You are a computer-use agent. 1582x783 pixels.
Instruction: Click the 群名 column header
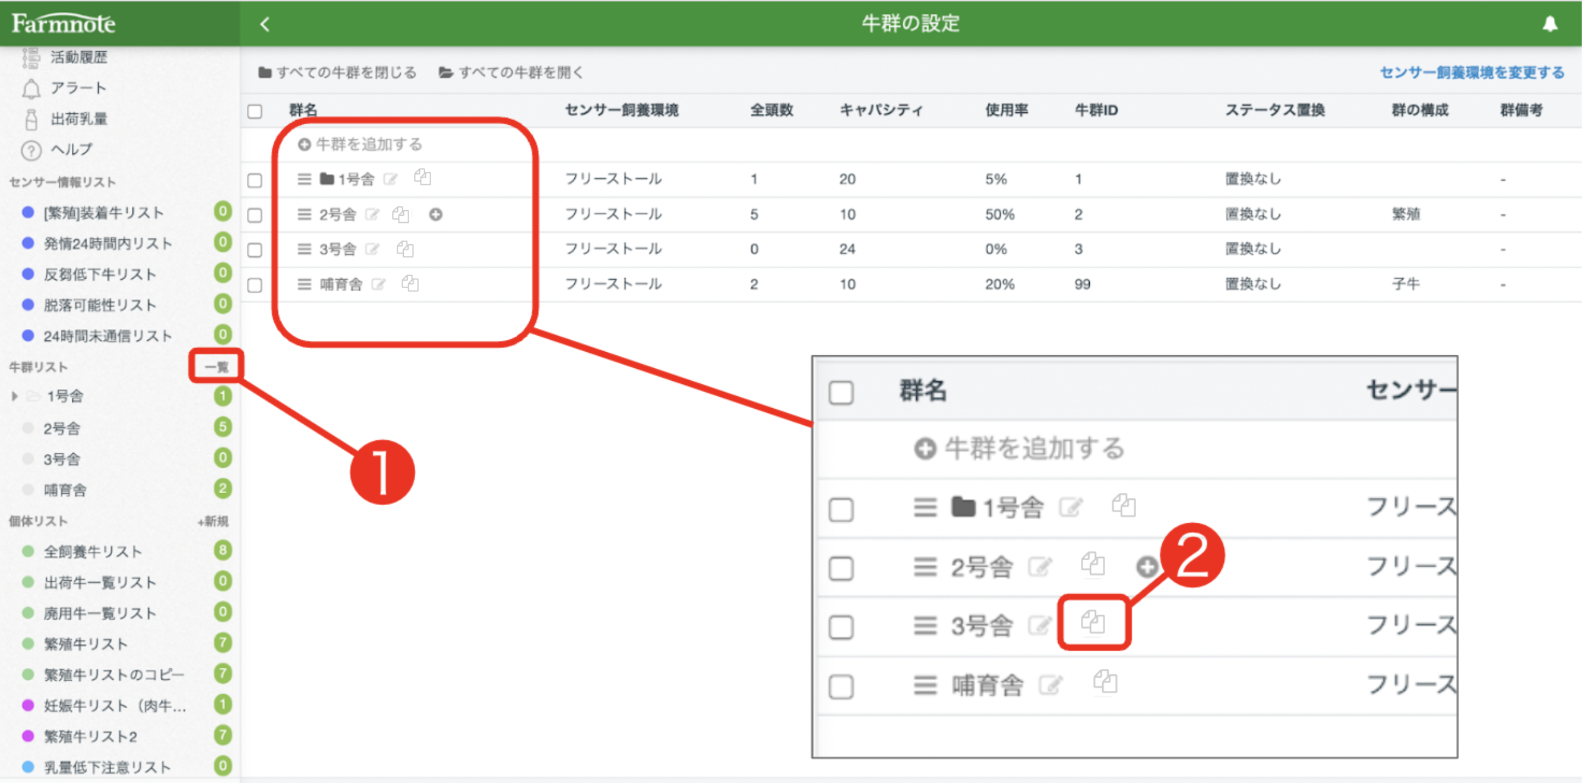303,110
